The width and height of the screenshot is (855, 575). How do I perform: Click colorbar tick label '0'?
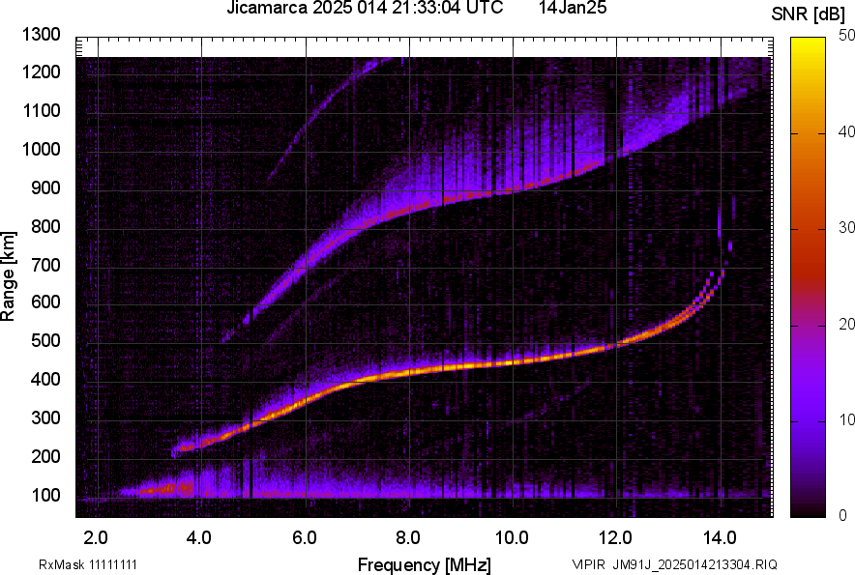[x=843, y=515]
